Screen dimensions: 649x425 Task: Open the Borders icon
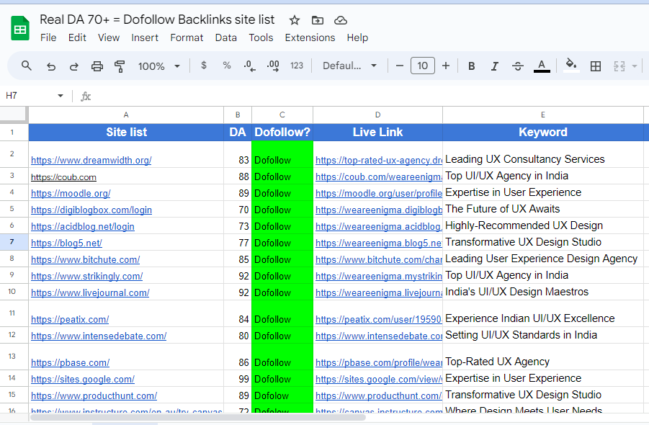click(596, 66)
